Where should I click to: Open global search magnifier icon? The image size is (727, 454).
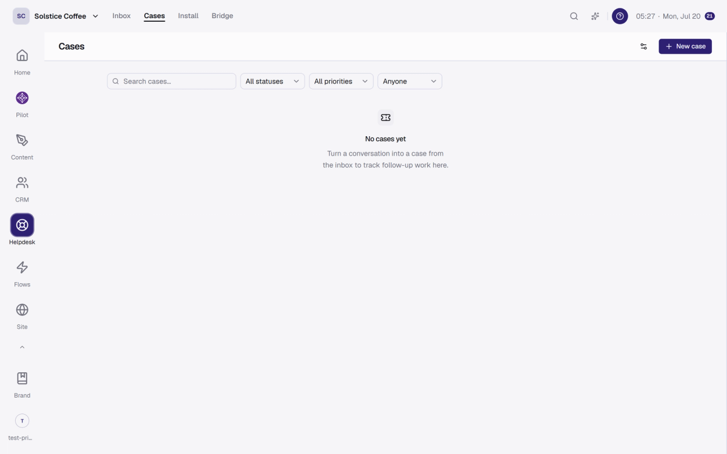pyautogui.click(x=574, y=16)
